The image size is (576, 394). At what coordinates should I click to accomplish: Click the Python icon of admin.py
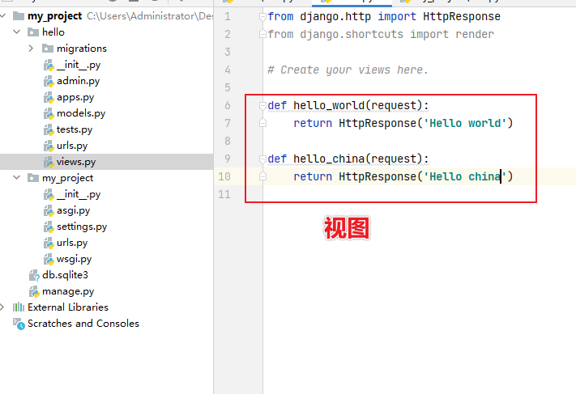[x=49, y=81]
